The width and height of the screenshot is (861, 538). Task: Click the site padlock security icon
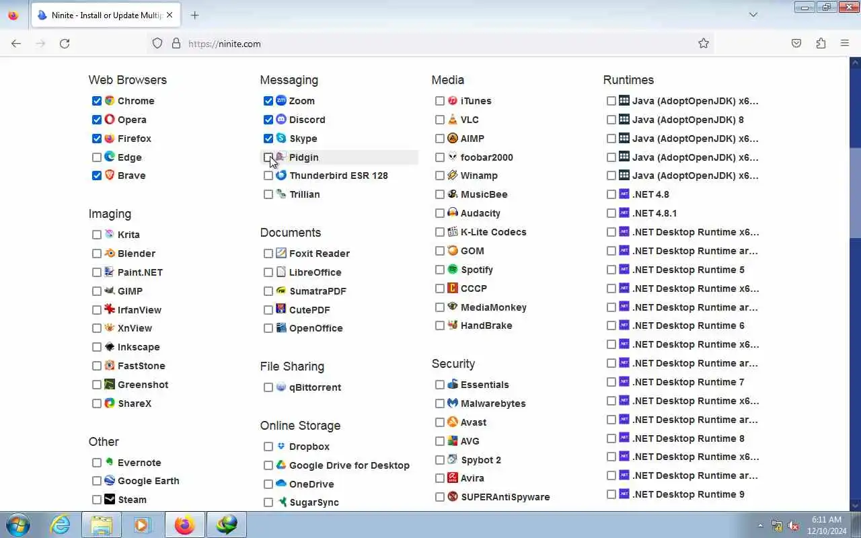click(x=176, y=43)
